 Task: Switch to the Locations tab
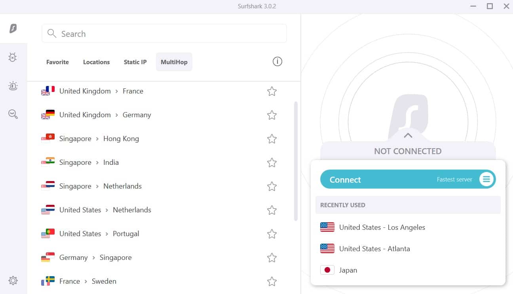[96, 62]
